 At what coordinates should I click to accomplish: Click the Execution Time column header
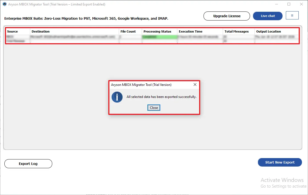click(x=200, y=31)
